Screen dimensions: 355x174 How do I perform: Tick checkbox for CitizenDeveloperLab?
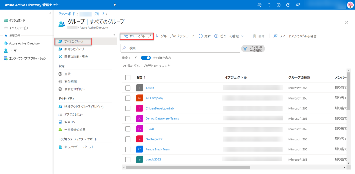(128, 108)
